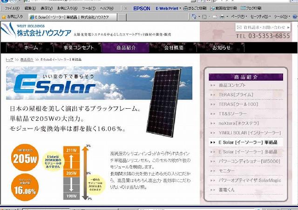The image size is (298, 210).
Task: Click envelope icon in contact button
Action: point(239,27)
